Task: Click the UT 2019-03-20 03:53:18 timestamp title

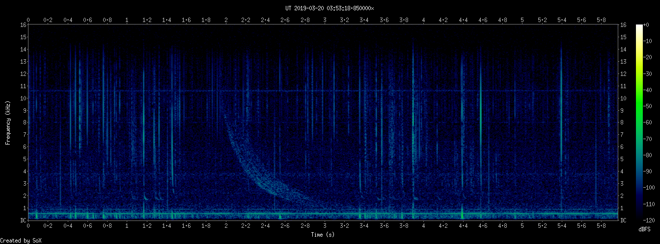Action: pos(330,8)
